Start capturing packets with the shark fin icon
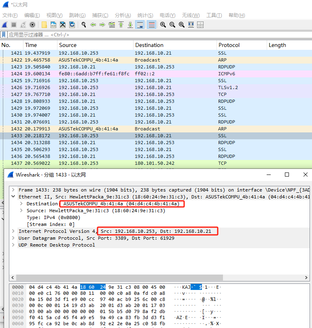This screenshot has width=312, height=328. click(x=4, y=25)
